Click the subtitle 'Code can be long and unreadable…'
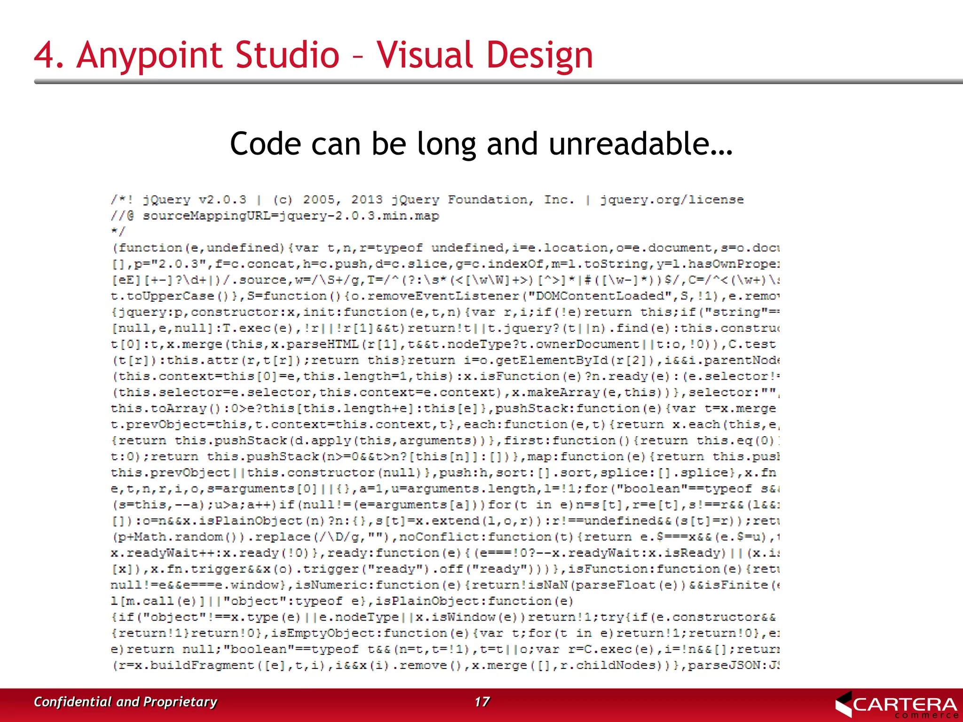The height and width of the screenshot is (722, 963). (x=481, y=144)
